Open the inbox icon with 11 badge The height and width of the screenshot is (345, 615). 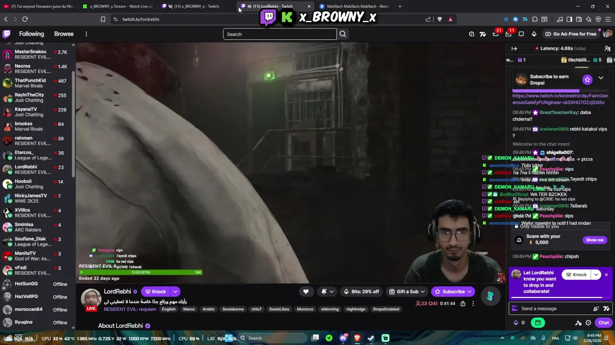click(509, 34)
